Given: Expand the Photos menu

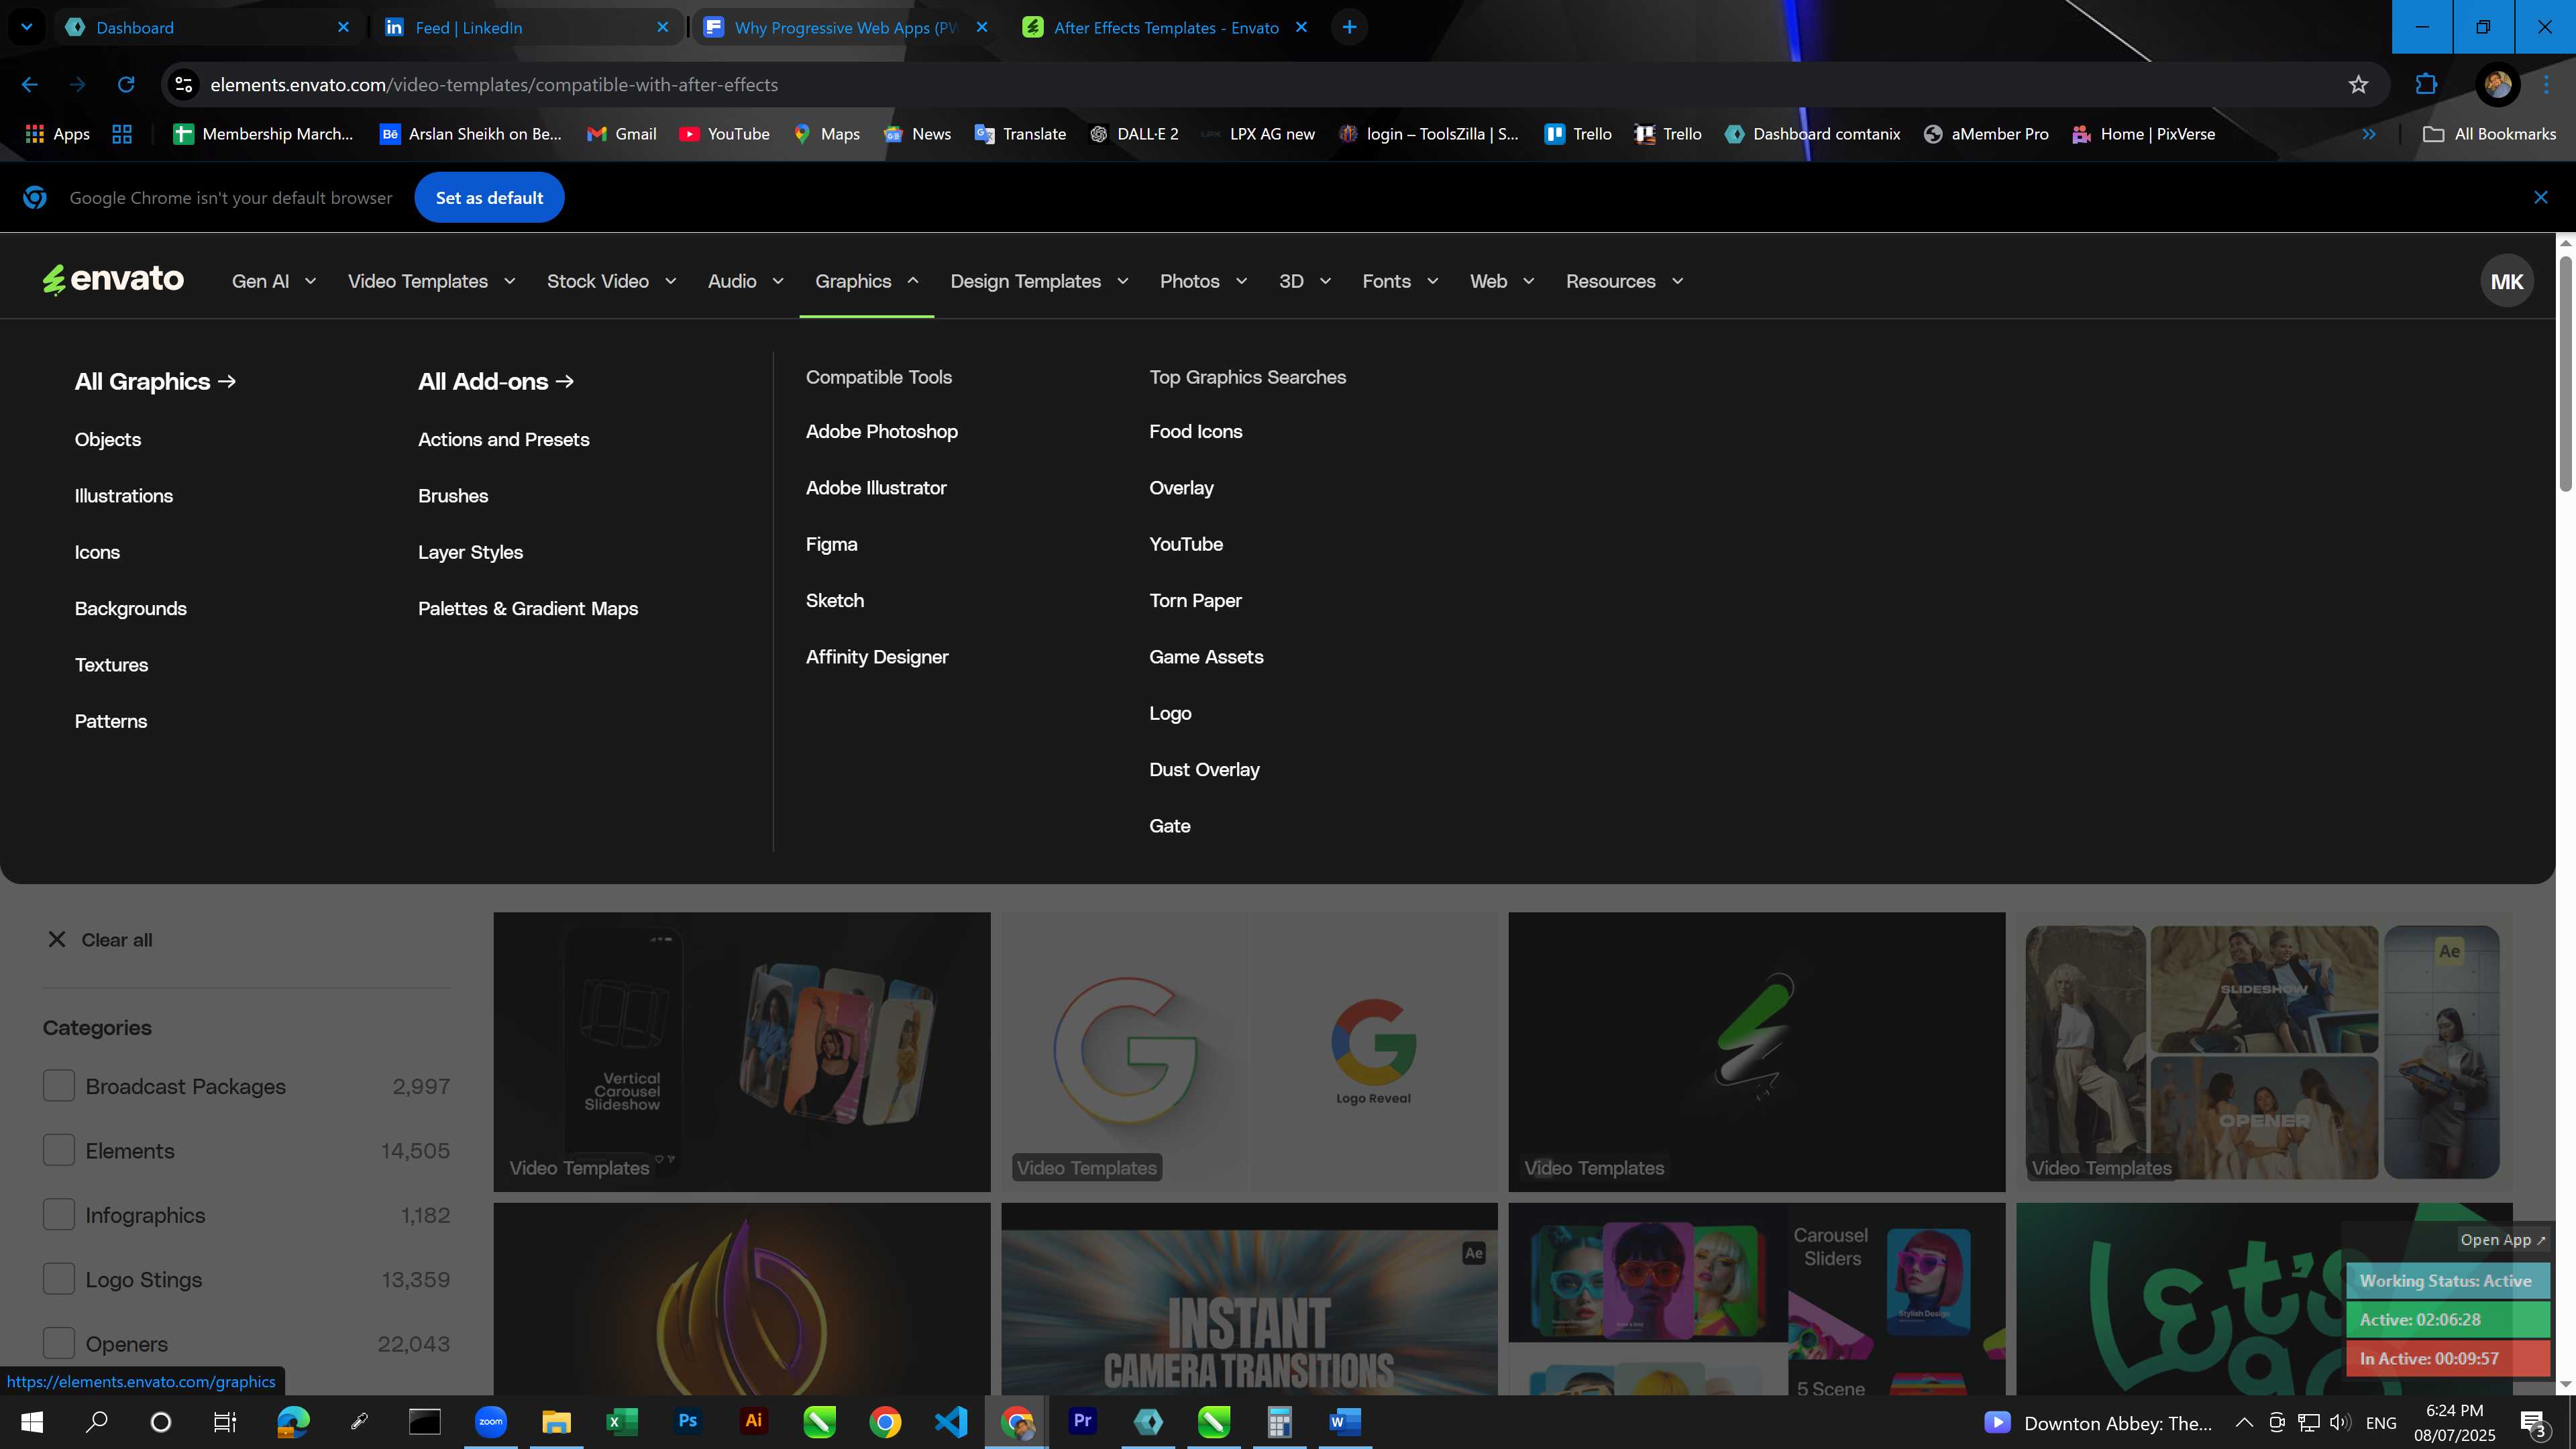Looking at the screenshot, I should pos(1203,281).
